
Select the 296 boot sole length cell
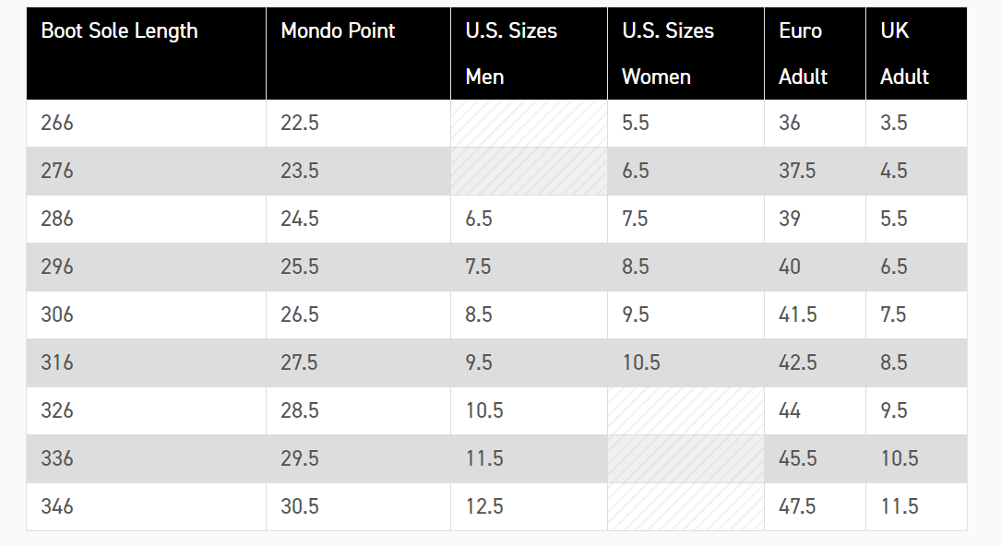(57, 267)
